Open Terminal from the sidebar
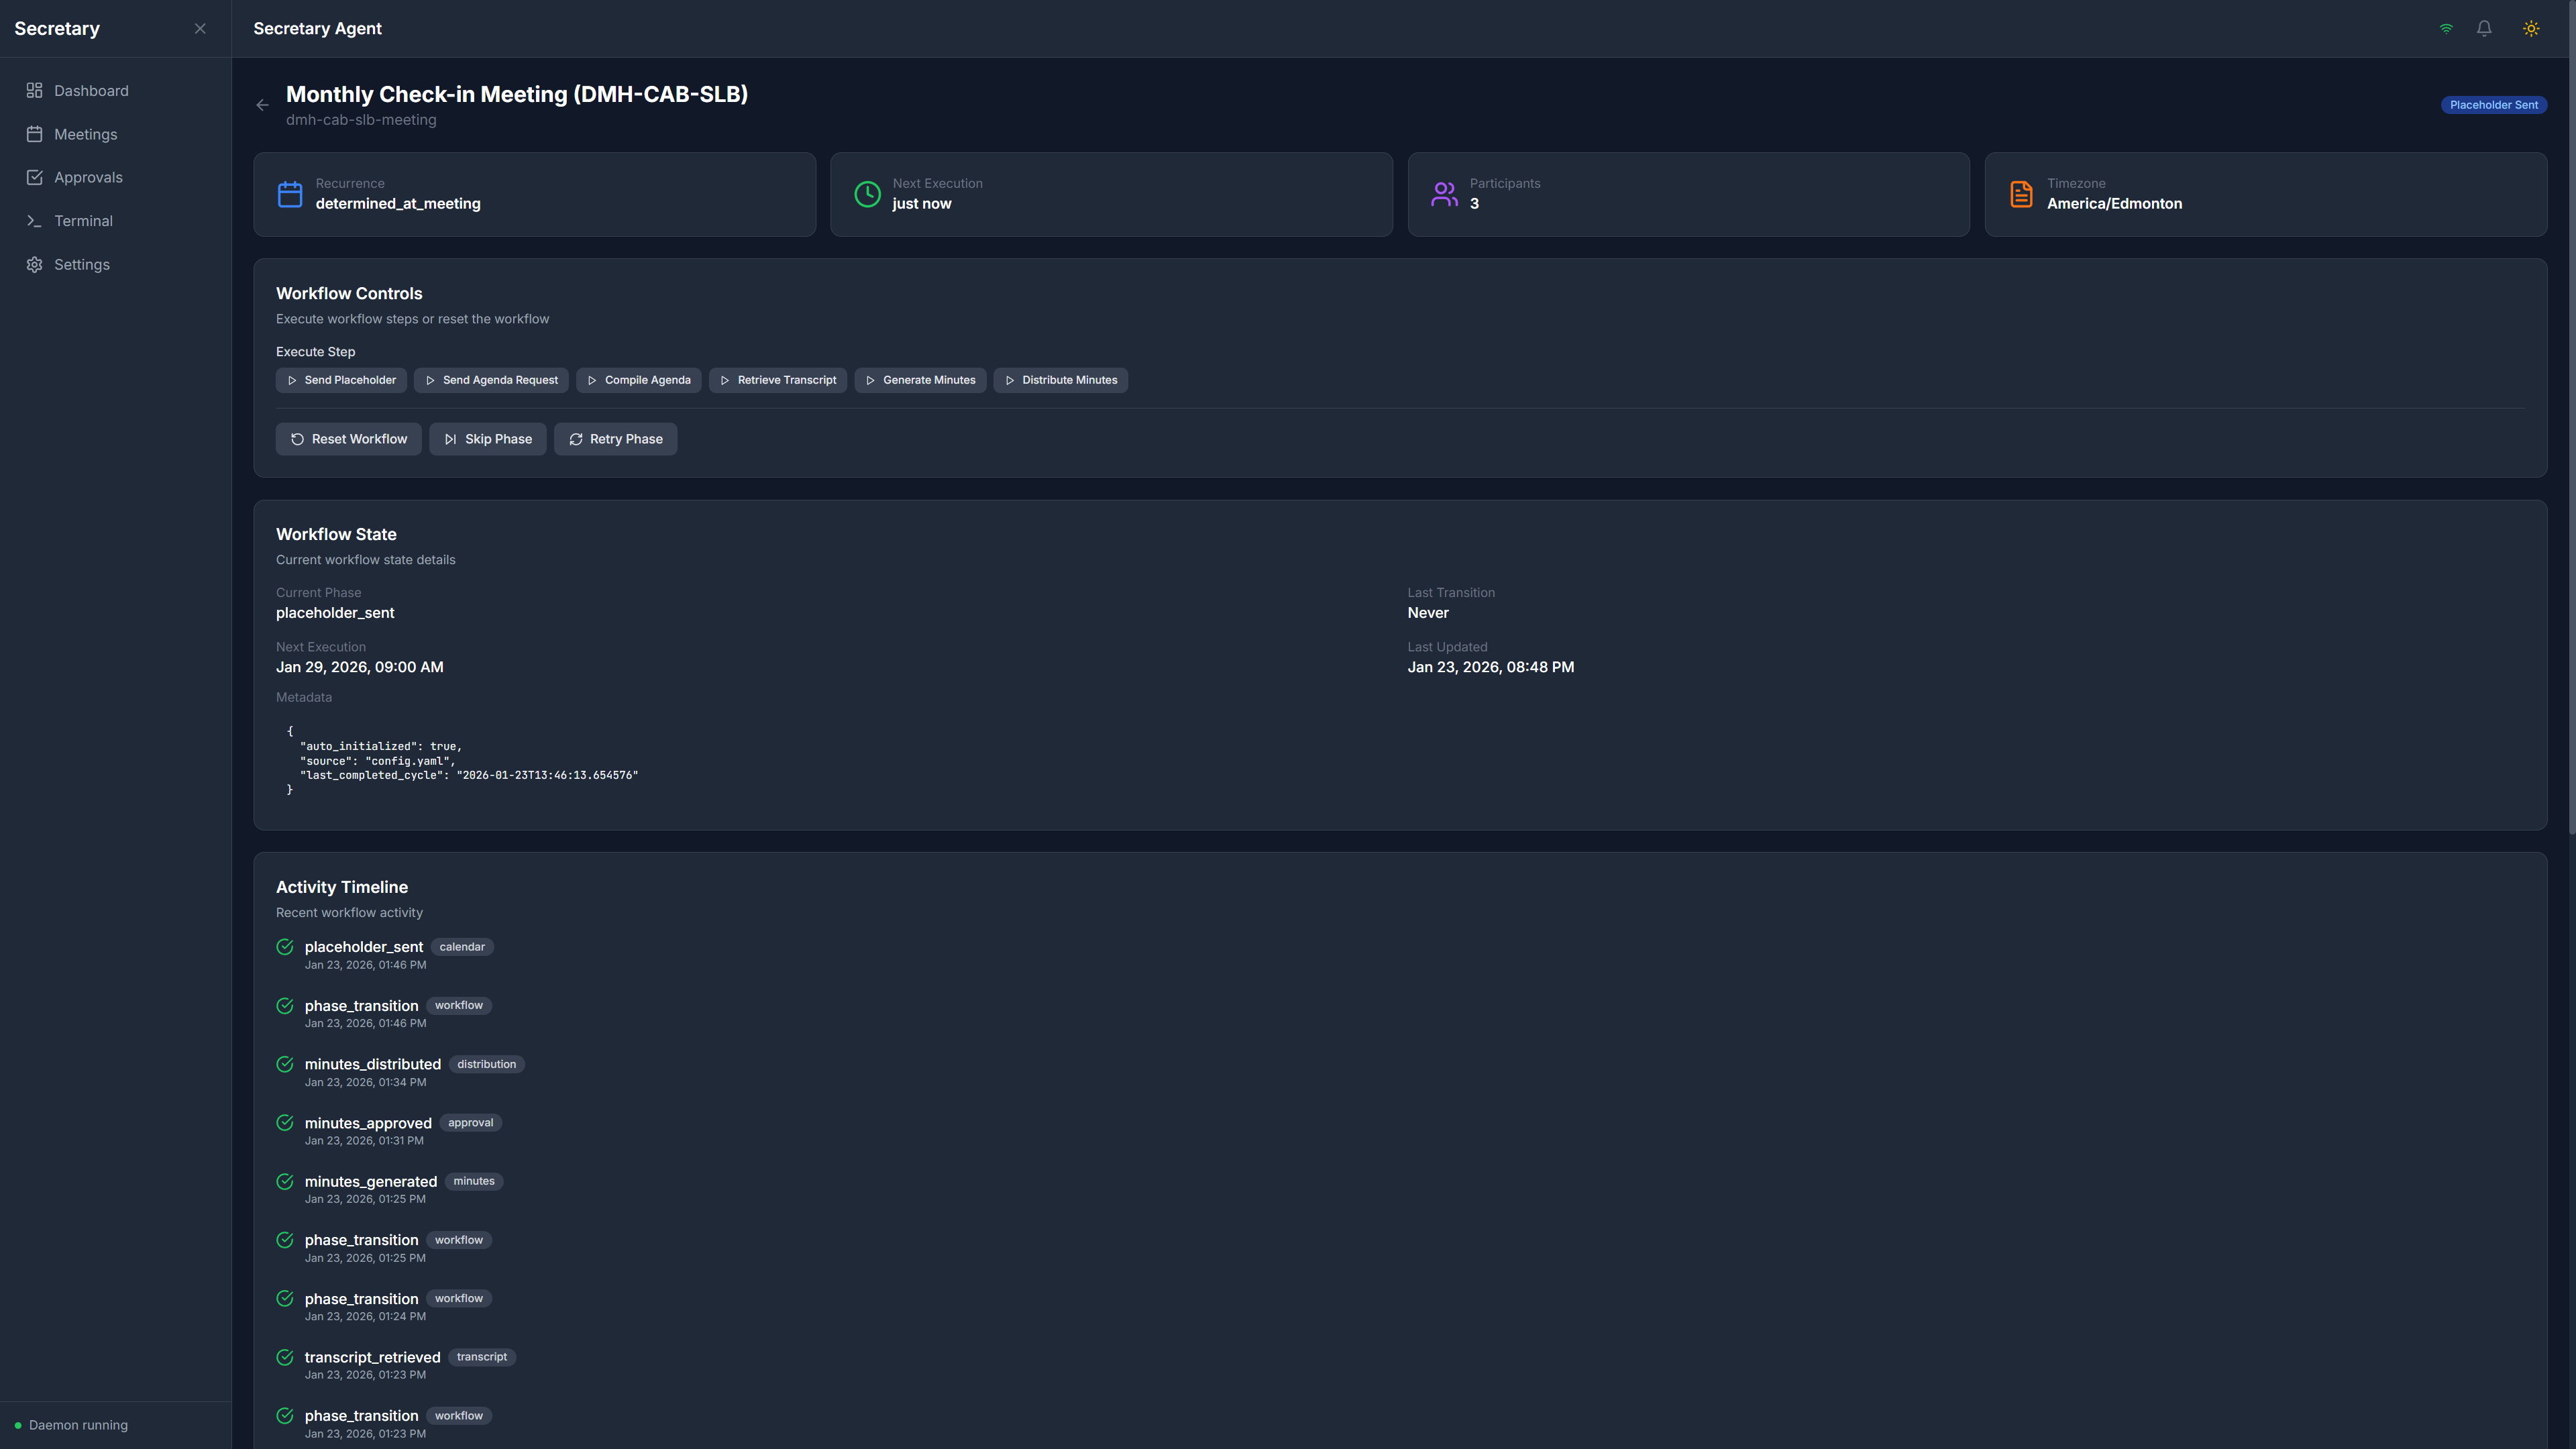The image size is (2576, 1449). click(x=83, y=221)
